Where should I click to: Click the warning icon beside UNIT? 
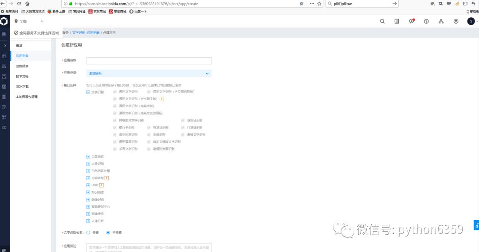[102, 185]
